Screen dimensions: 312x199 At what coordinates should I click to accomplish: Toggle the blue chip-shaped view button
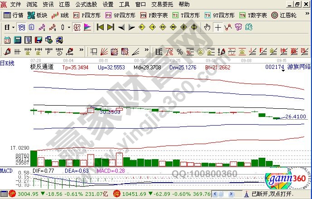tap(21, 27)
